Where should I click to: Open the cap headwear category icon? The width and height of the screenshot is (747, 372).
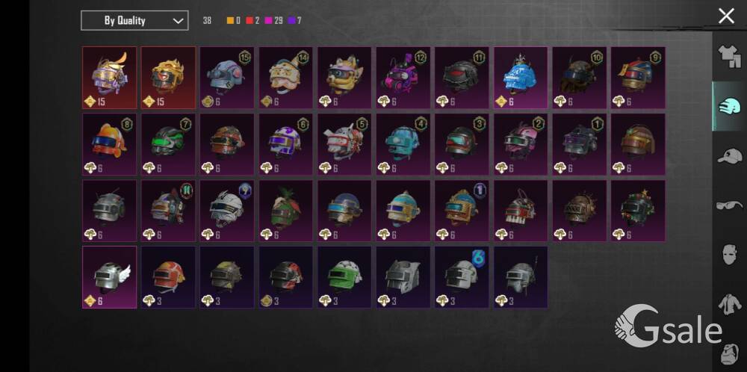(729, 156)
